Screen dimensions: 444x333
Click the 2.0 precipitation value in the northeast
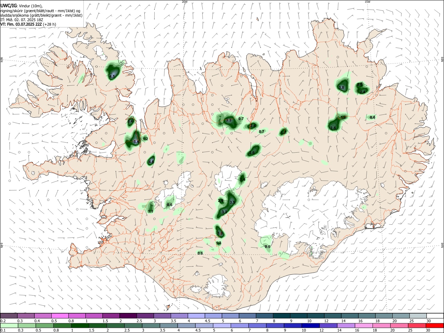360,85
